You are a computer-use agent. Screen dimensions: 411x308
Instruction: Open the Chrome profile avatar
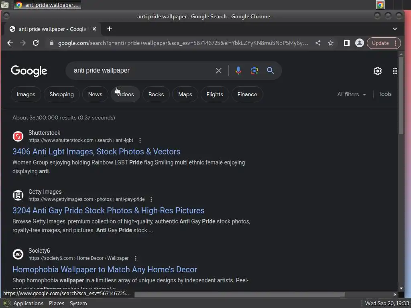click(359, 43)
